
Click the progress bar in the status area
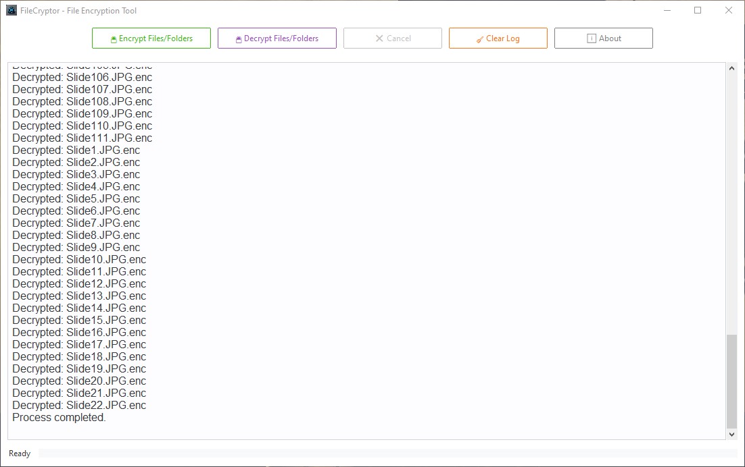click(387, 454)
